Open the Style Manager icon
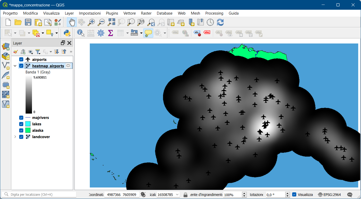This screenshot has height=199, width=361. point(58,22)
